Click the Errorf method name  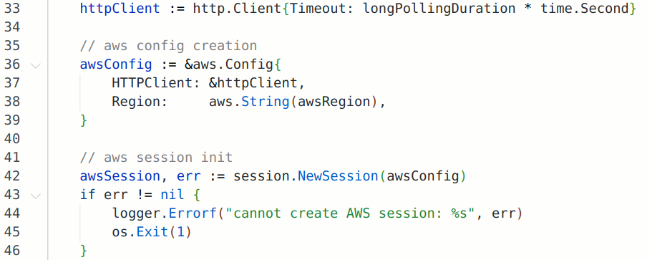pyautogui.click(x=193, y=213)
